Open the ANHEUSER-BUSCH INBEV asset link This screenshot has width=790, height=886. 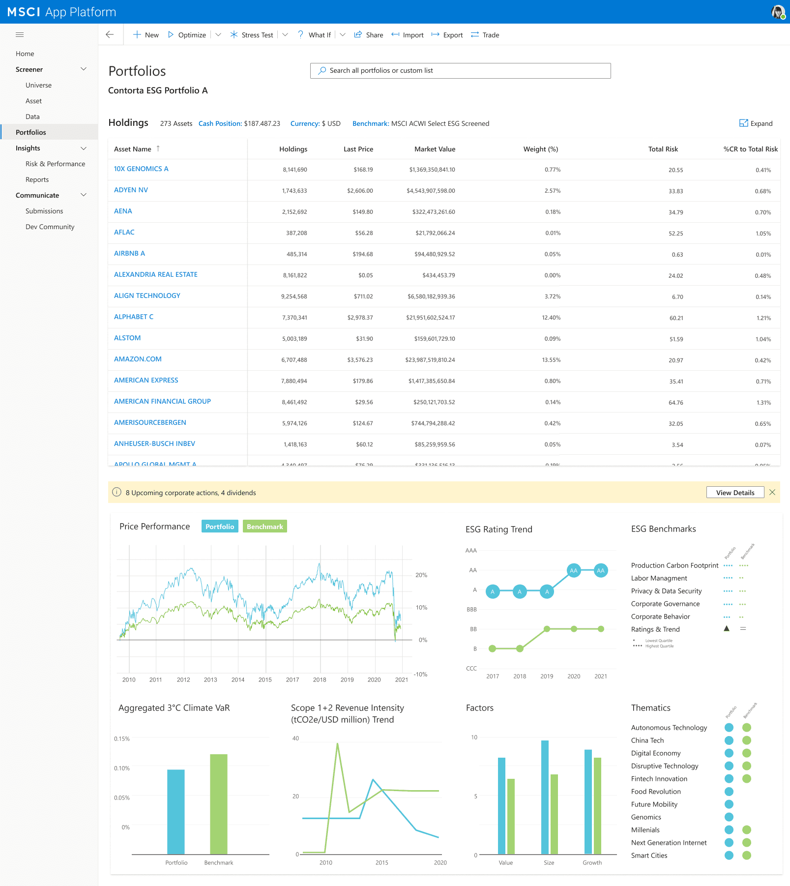click(154, 443)
